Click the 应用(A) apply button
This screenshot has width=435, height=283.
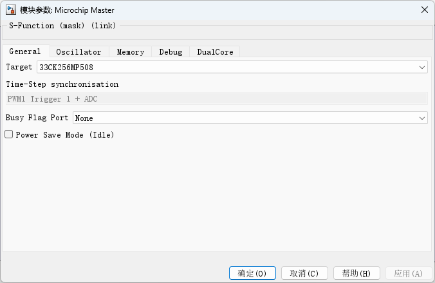tap(409, 273)
